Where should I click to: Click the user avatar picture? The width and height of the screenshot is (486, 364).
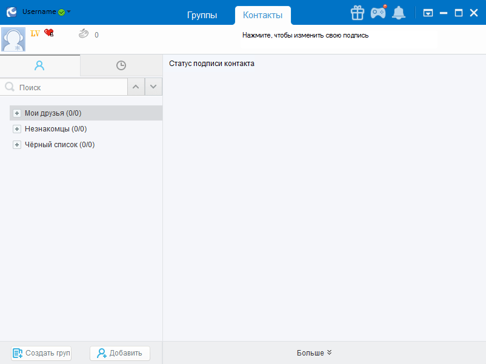tap(13, 39)
